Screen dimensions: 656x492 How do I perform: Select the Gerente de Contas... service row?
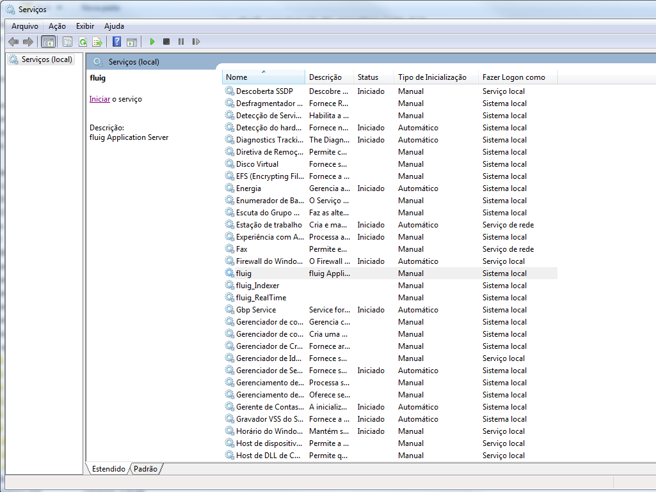point(390,407)
